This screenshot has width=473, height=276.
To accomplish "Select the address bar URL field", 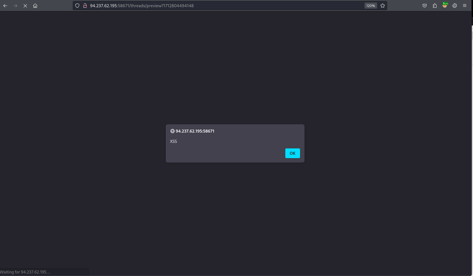I will [226, 6].
